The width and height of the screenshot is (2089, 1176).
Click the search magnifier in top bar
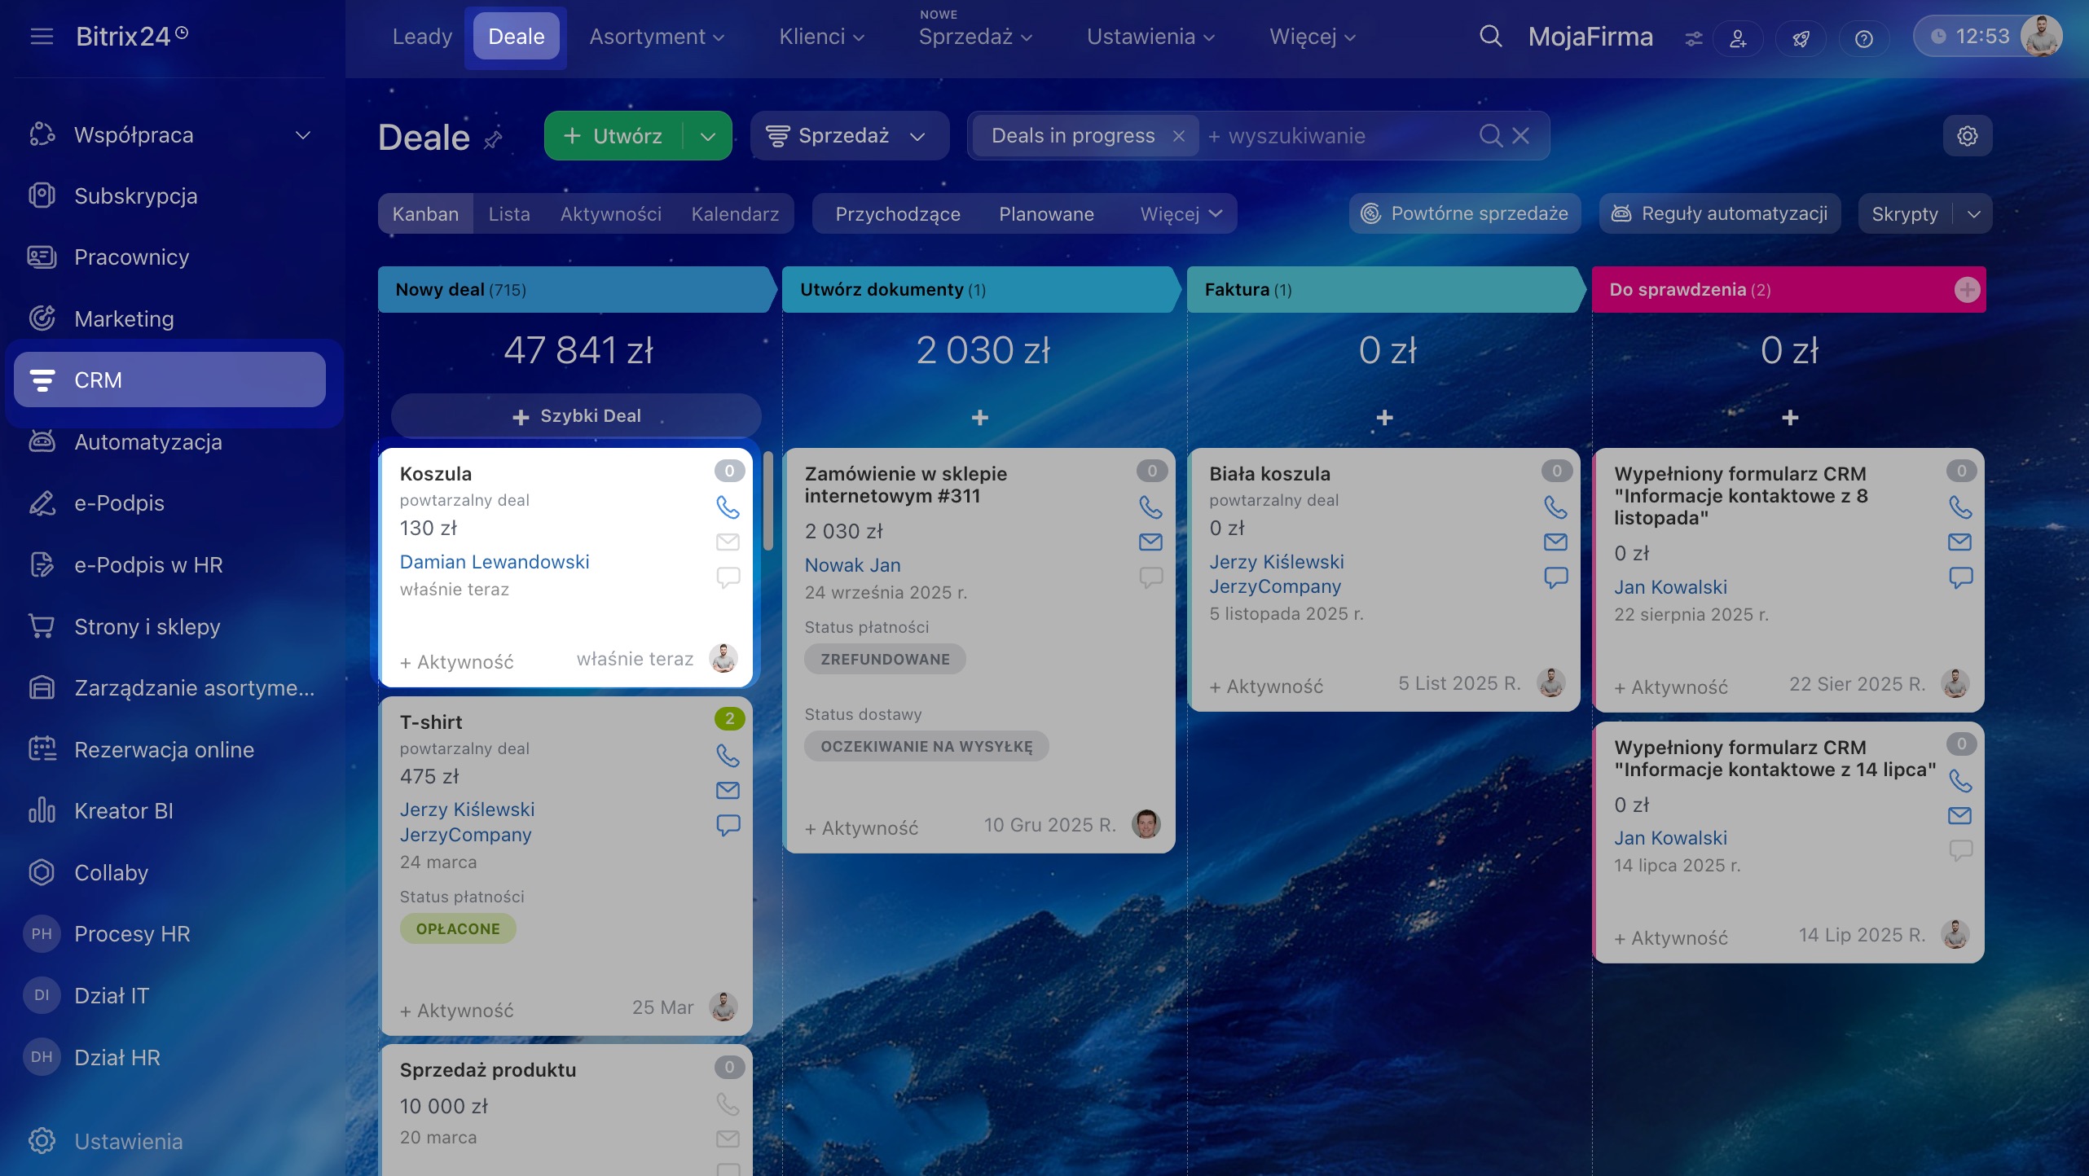[1490, 37]
